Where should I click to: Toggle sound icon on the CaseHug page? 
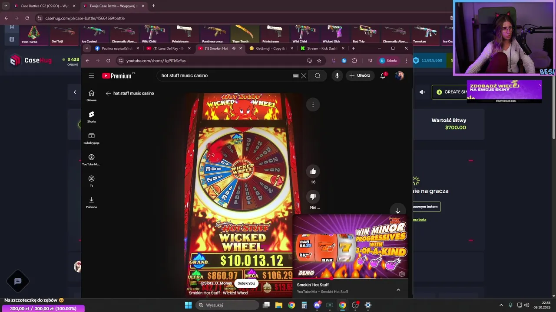(x=422, y=92)
